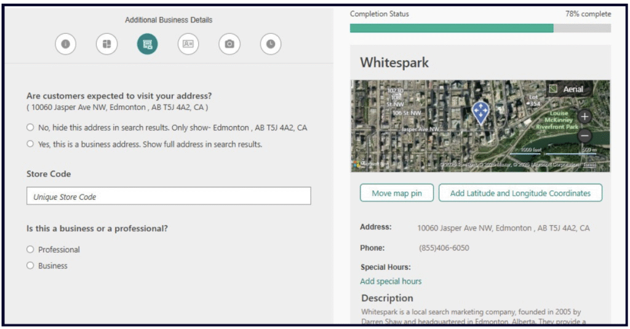The image size is (630, 329).
Task: Select 'No, hide this address' option
Action: pos(30,128)
